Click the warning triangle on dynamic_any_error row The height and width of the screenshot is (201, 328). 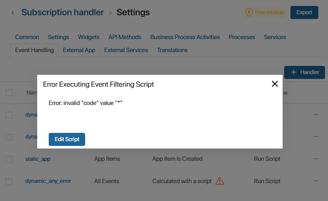[220, 181]
